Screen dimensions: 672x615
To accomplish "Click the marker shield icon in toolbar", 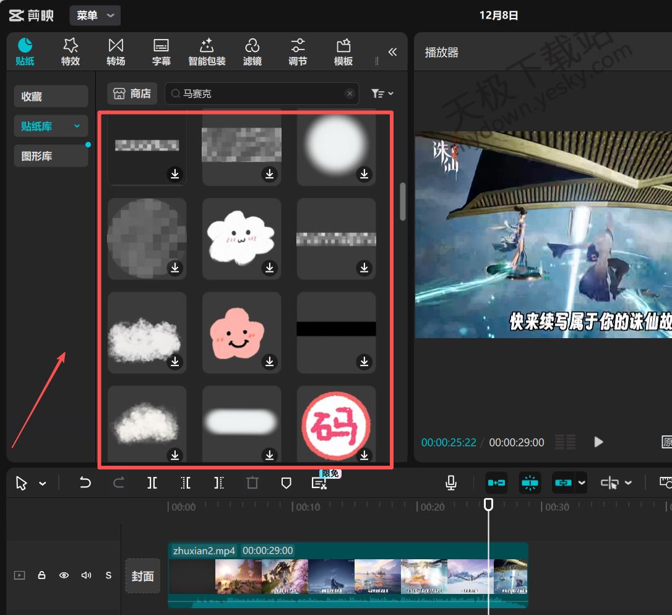I will point(286,483).
